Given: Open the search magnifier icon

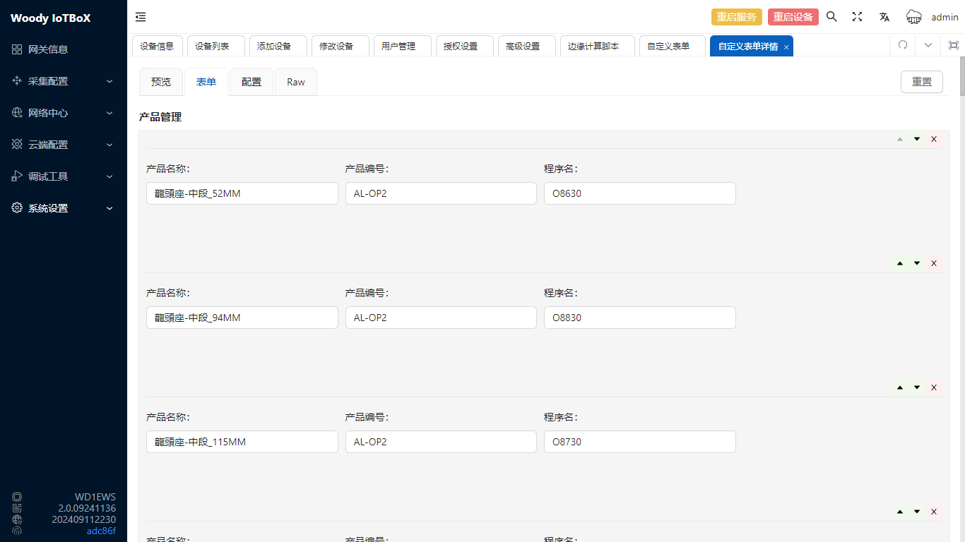Looking at the screenshot, I should 831,17.
